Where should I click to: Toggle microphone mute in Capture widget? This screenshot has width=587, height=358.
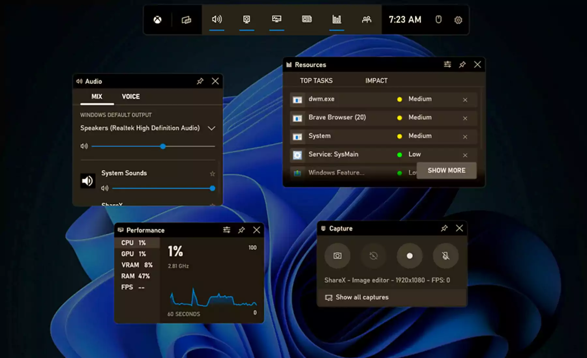pyautogui.click(x=445, y=256)
